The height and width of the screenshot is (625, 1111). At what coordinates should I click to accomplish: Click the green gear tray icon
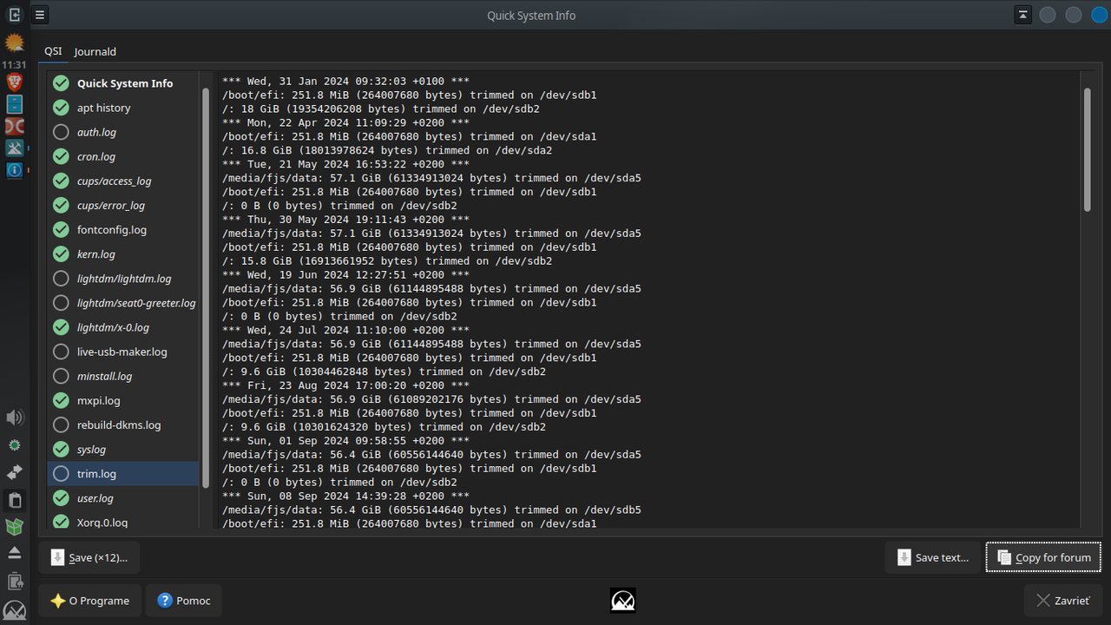(x=14, y=445)
